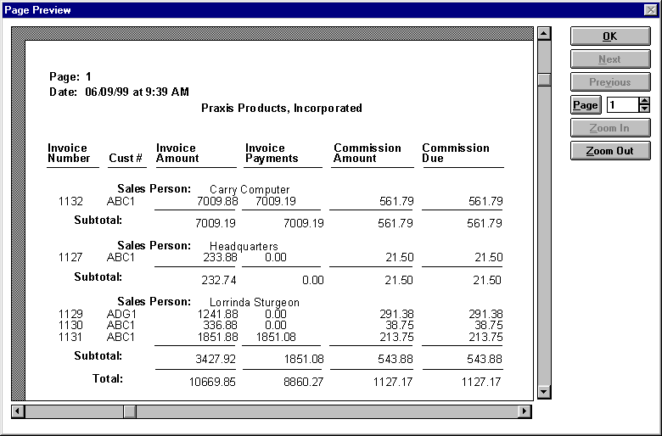Click commission amount 291.38 for invoice 1129
Viewport: 662px width, 436px height.
pos(396,315)
